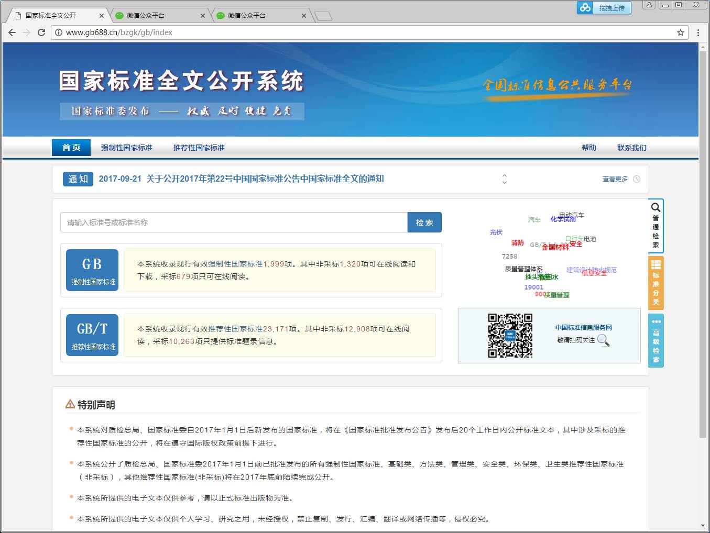Click the QR code image
Screen dimensions: 710x533
[x=510, y=336]
